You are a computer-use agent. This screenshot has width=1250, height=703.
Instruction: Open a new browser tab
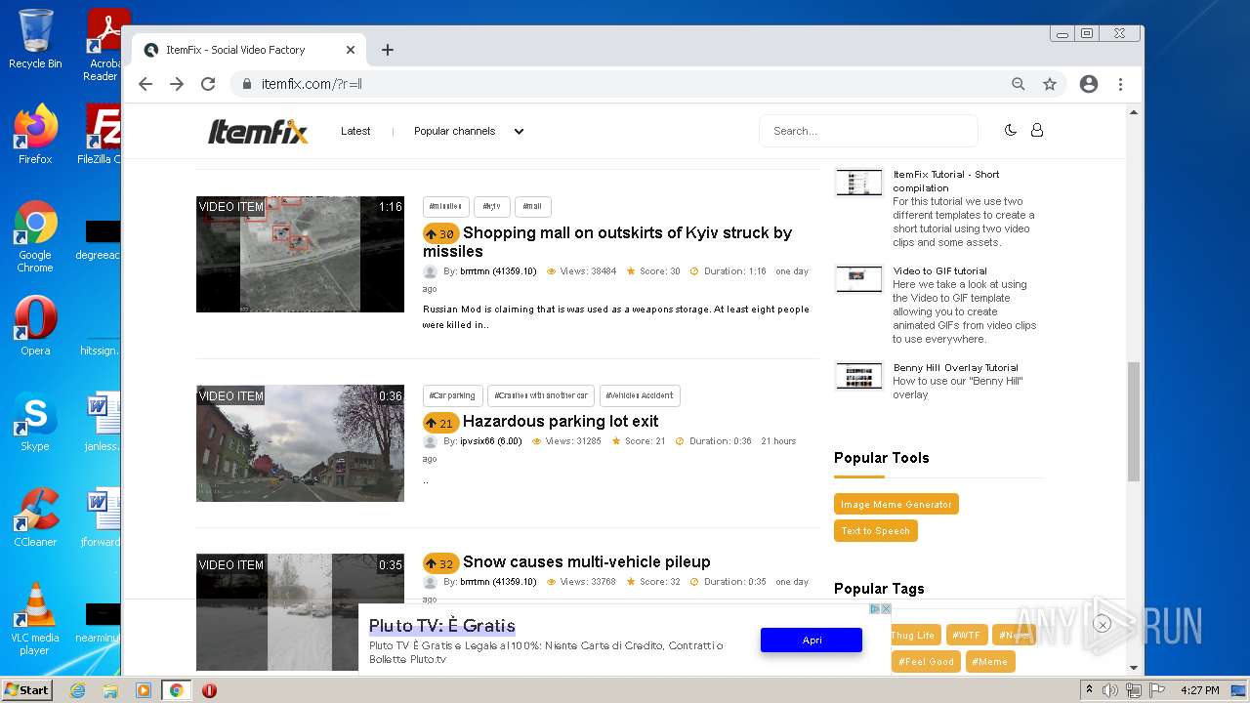[x=388, y=50]
